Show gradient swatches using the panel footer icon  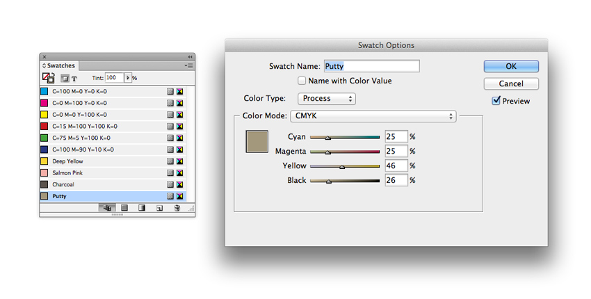click(141, 208)
